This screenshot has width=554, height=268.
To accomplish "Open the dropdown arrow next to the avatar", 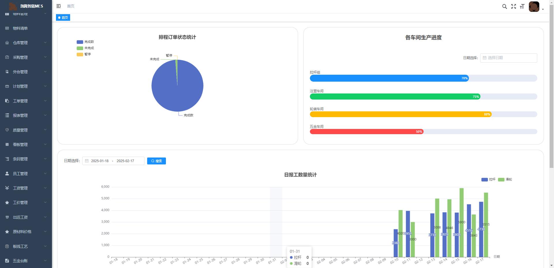I will (543, 9).
